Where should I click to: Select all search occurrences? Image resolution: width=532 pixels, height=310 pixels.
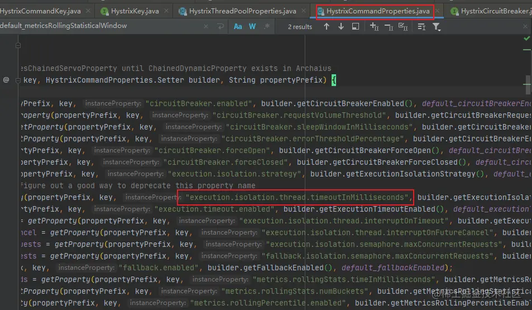coord(403,26)
